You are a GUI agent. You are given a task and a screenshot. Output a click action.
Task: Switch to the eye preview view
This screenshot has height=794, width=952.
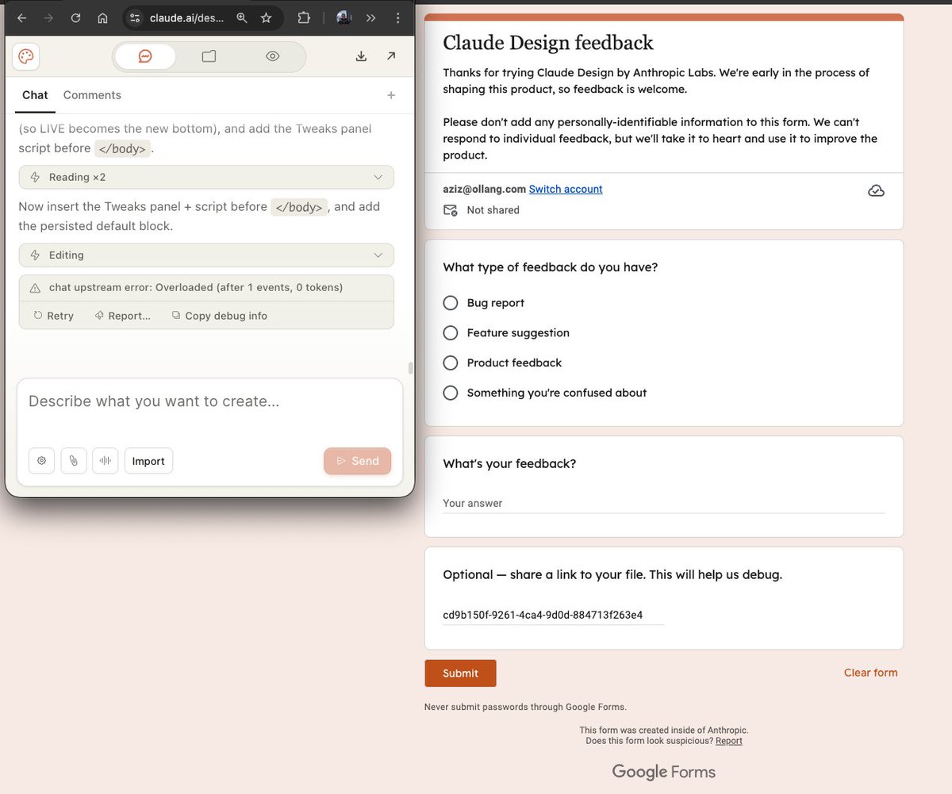273,56
